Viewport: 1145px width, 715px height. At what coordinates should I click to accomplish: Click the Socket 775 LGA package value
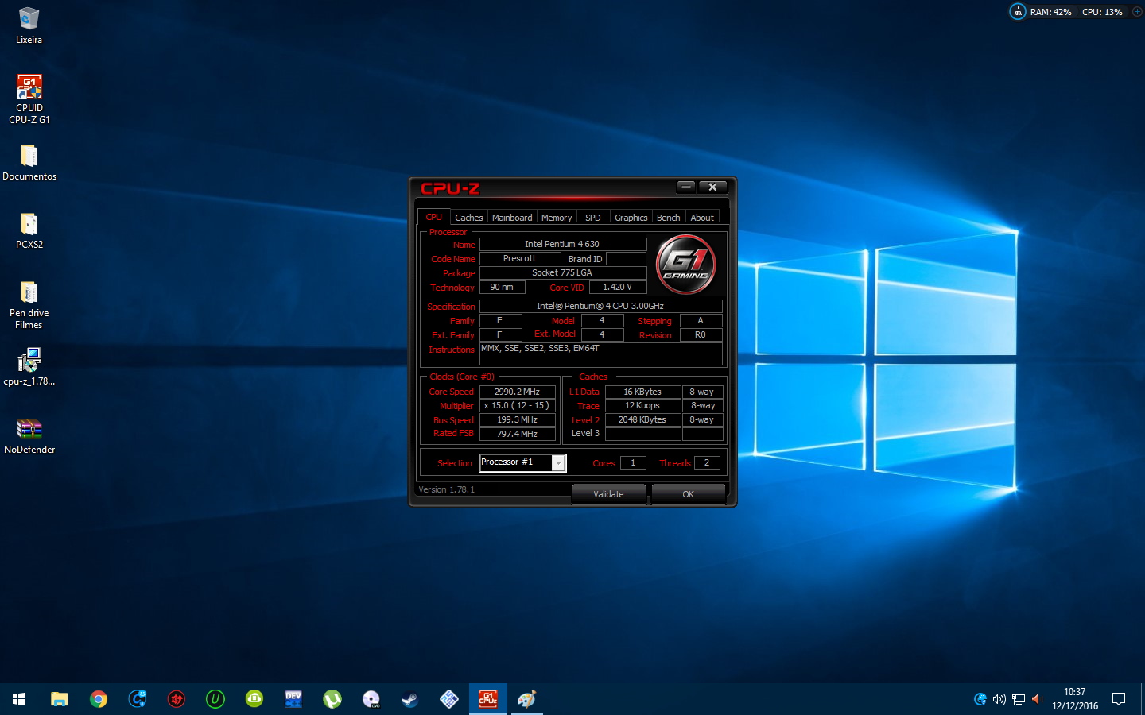pos(563,272)
